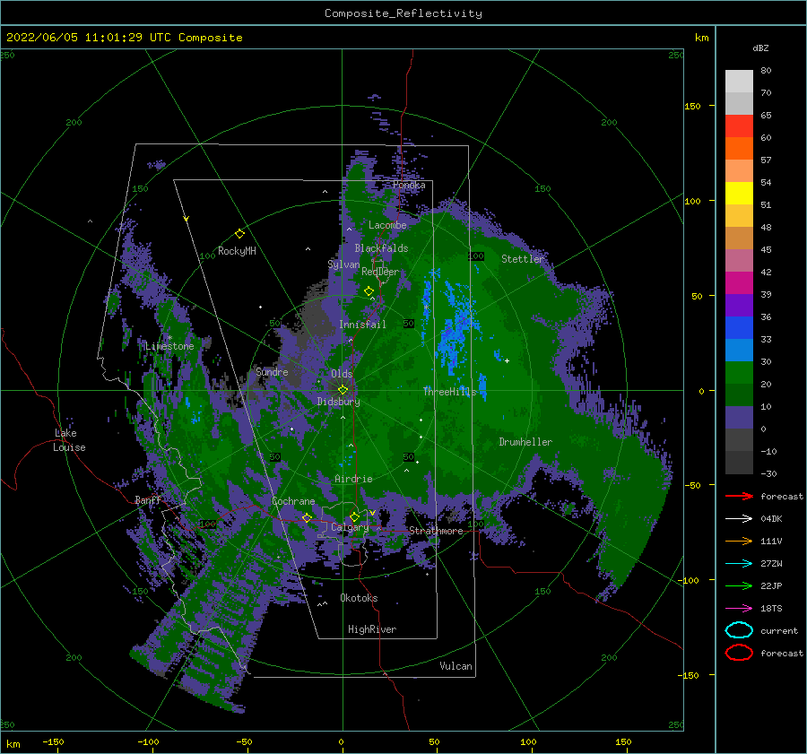Select the yellow 51-54 dBZ swatch

coord(739,194)
